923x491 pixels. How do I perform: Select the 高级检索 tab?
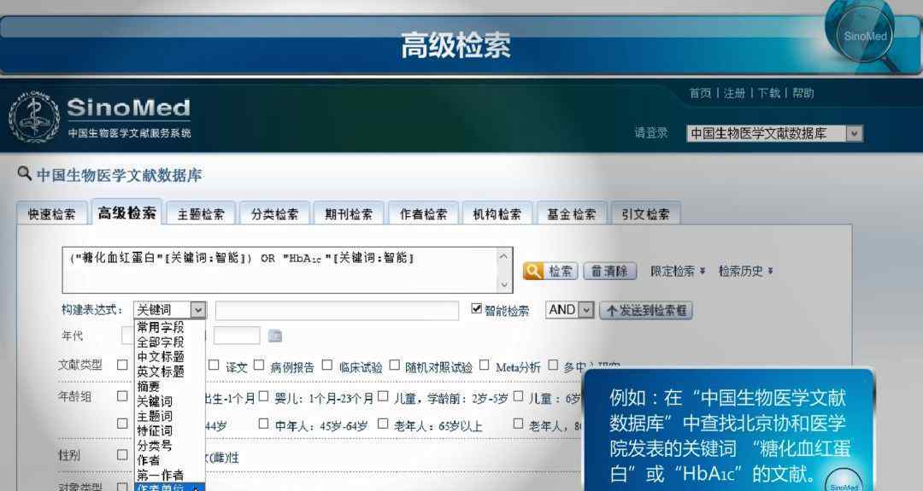point(126,213)
